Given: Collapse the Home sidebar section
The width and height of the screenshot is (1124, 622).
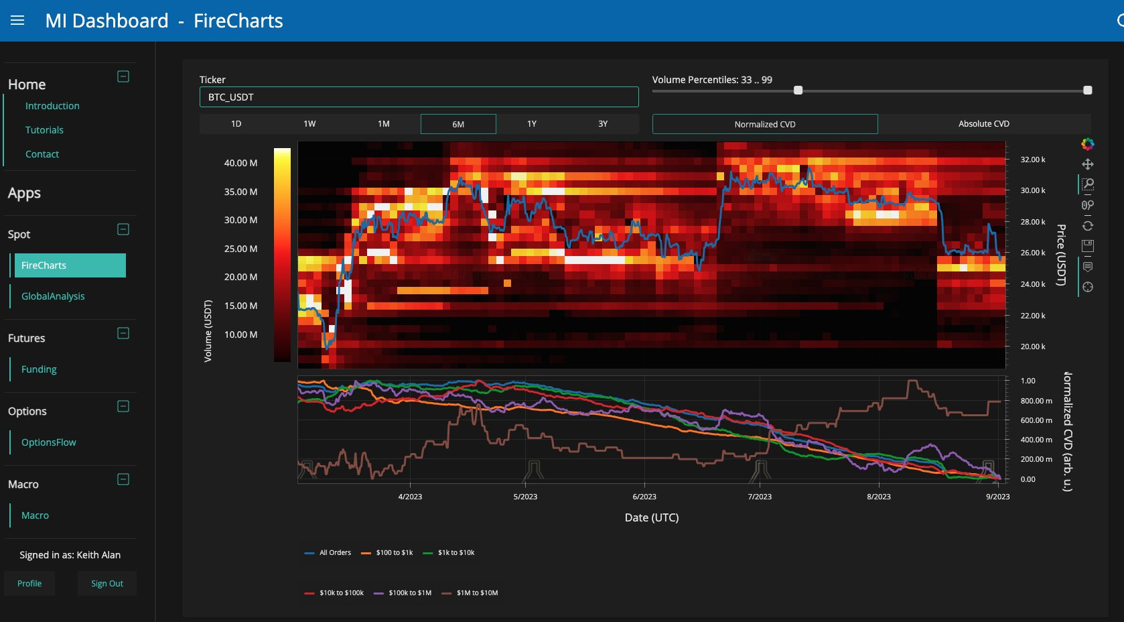Looking at the screenshot, I should [123, 76].
